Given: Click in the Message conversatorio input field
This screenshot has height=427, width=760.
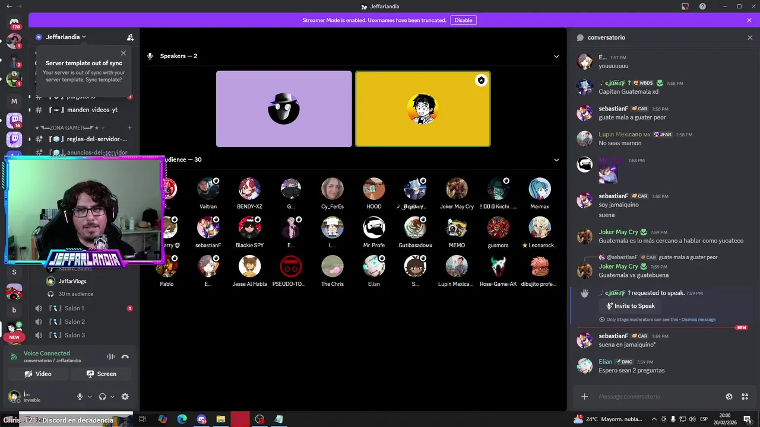Looking at the screenshot, I should point(656,397).
